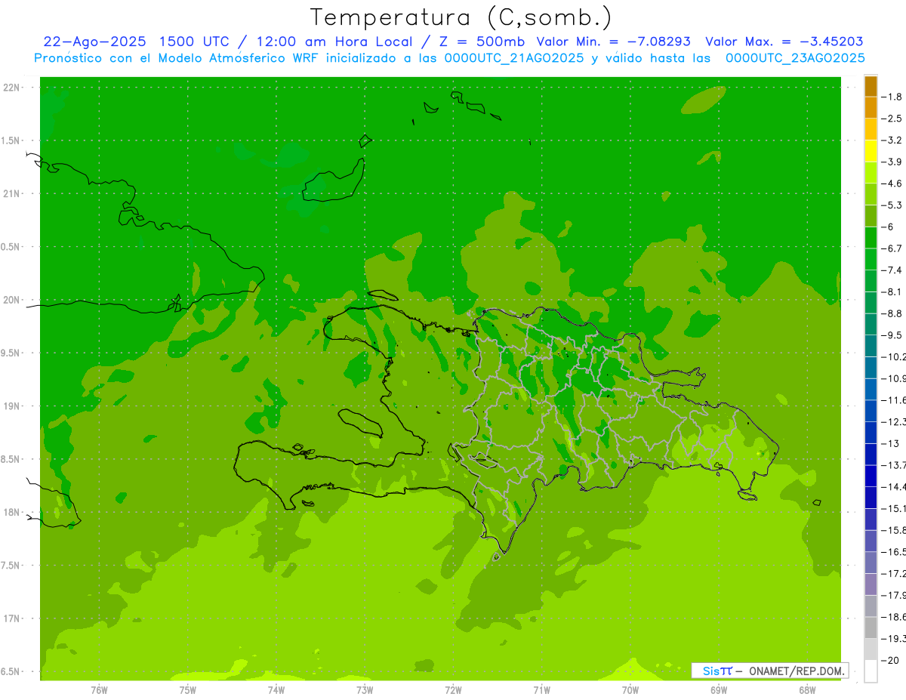
Task: Click the "75W" longitude axis label
Action: click(x=187, y=690)
